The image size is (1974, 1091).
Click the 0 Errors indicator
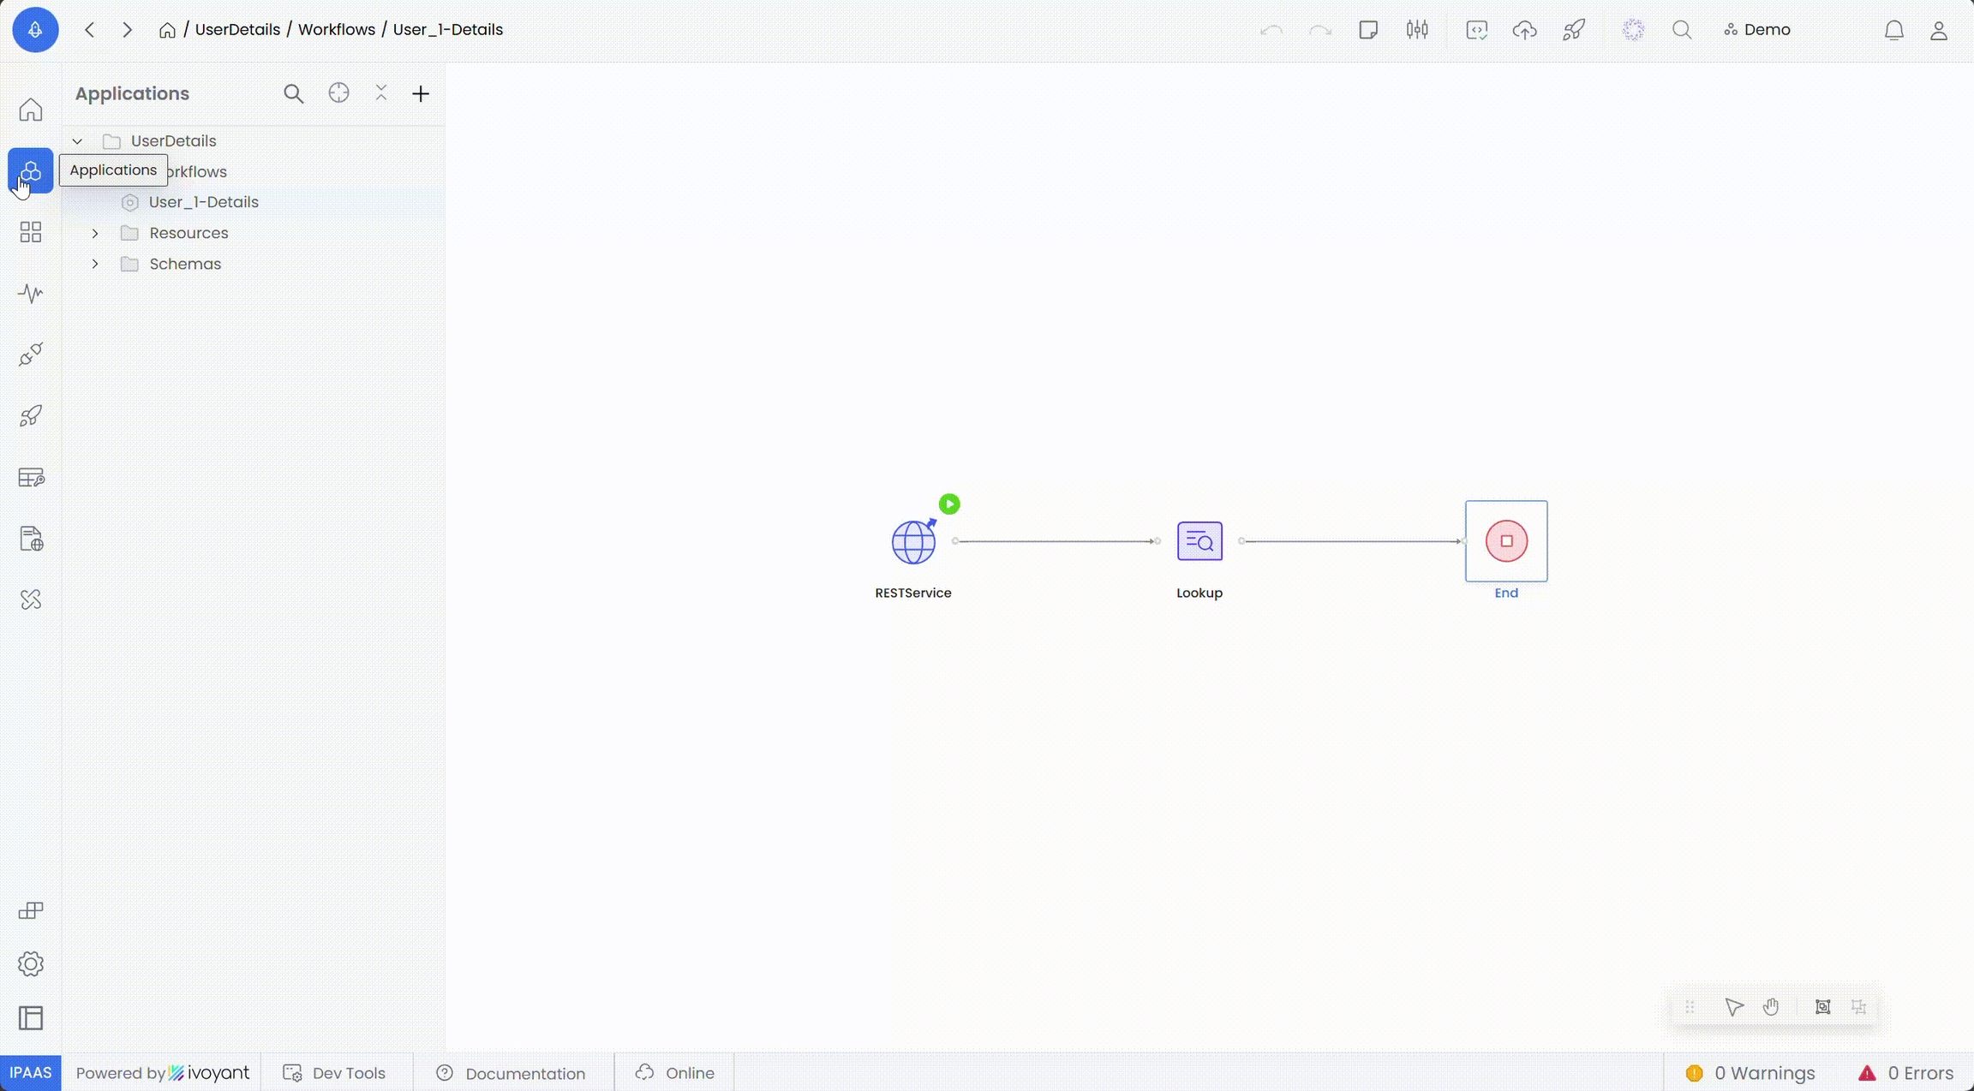pyautogui.click(x=1905, y=1073)
